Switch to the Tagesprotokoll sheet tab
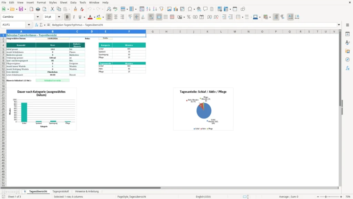The height and width of the screenshot is (199, 353). click(x=61, y=191)
